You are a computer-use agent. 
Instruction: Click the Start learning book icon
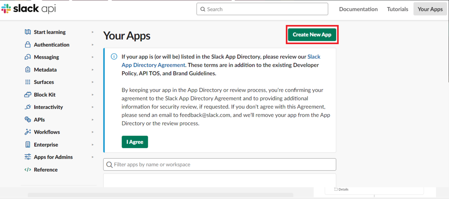point(28,32)
